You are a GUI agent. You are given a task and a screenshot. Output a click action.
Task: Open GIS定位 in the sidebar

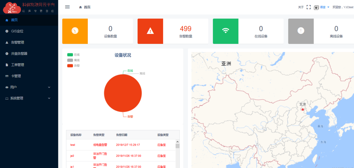[17, 31]
